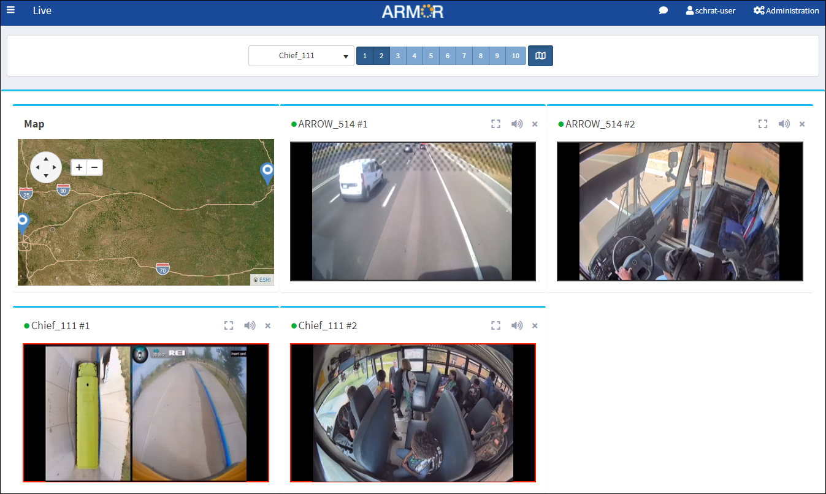The image size is (826, 494).
Task: Toggle audio for Chief_111 #2 feed
Action: tap(517, 325)
